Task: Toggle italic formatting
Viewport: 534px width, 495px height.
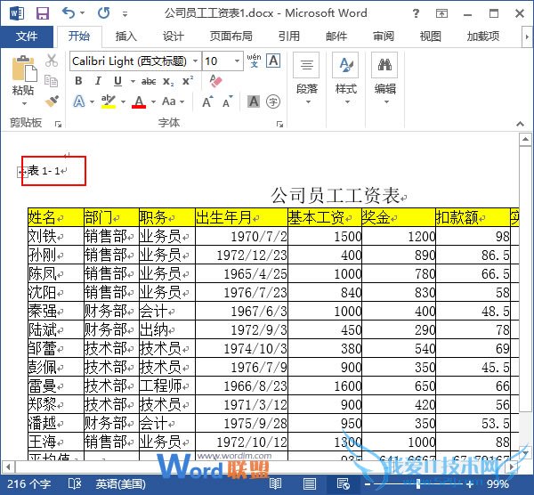Action: click(x=98, y=81)
